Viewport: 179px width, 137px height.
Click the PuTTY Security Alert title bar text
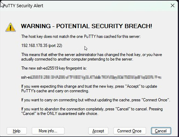[23, 5]
